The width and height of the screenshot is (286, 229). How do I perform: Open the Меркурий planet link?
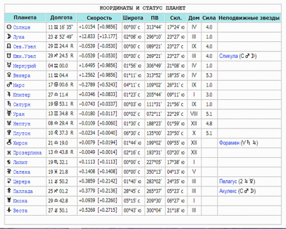(24, 66)
